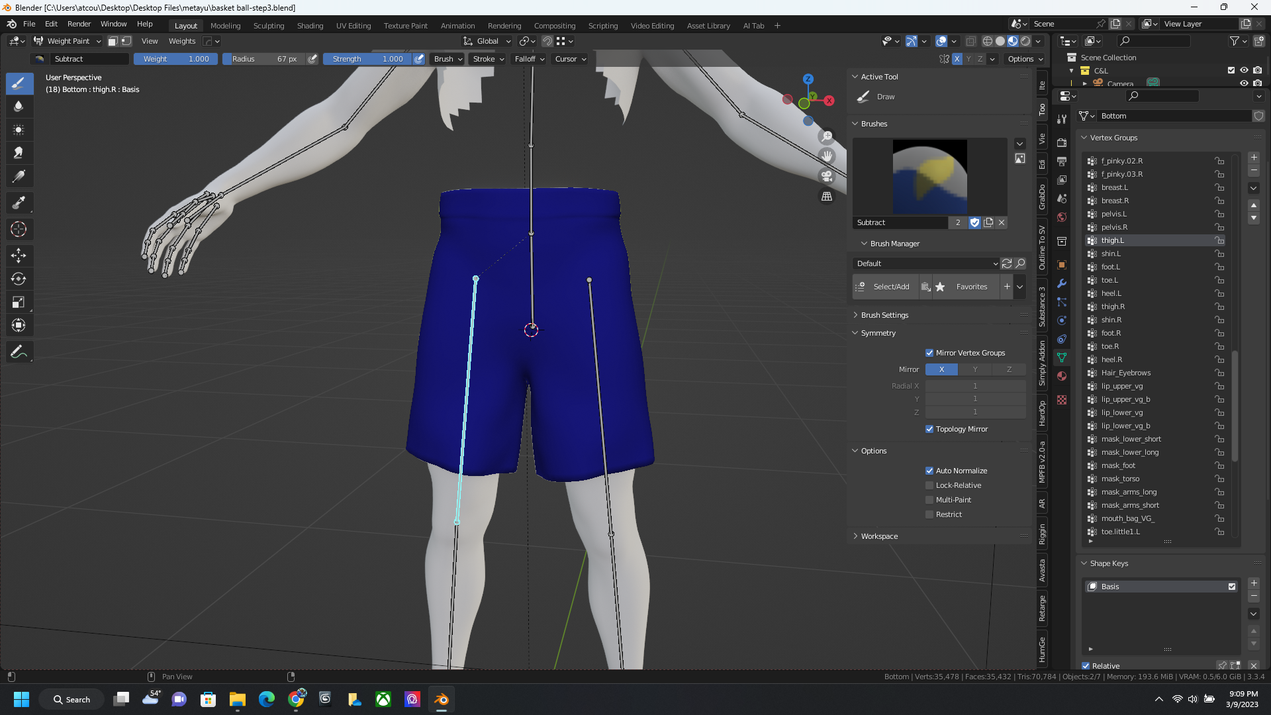This screenshot has height=715, width=1271.
Task: Select the Rotate tool
Action: (x=19, y=279)
